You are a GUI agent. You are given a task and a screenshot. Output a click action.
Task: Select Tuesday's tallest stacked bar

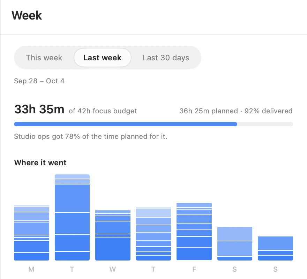coord(72,217)
